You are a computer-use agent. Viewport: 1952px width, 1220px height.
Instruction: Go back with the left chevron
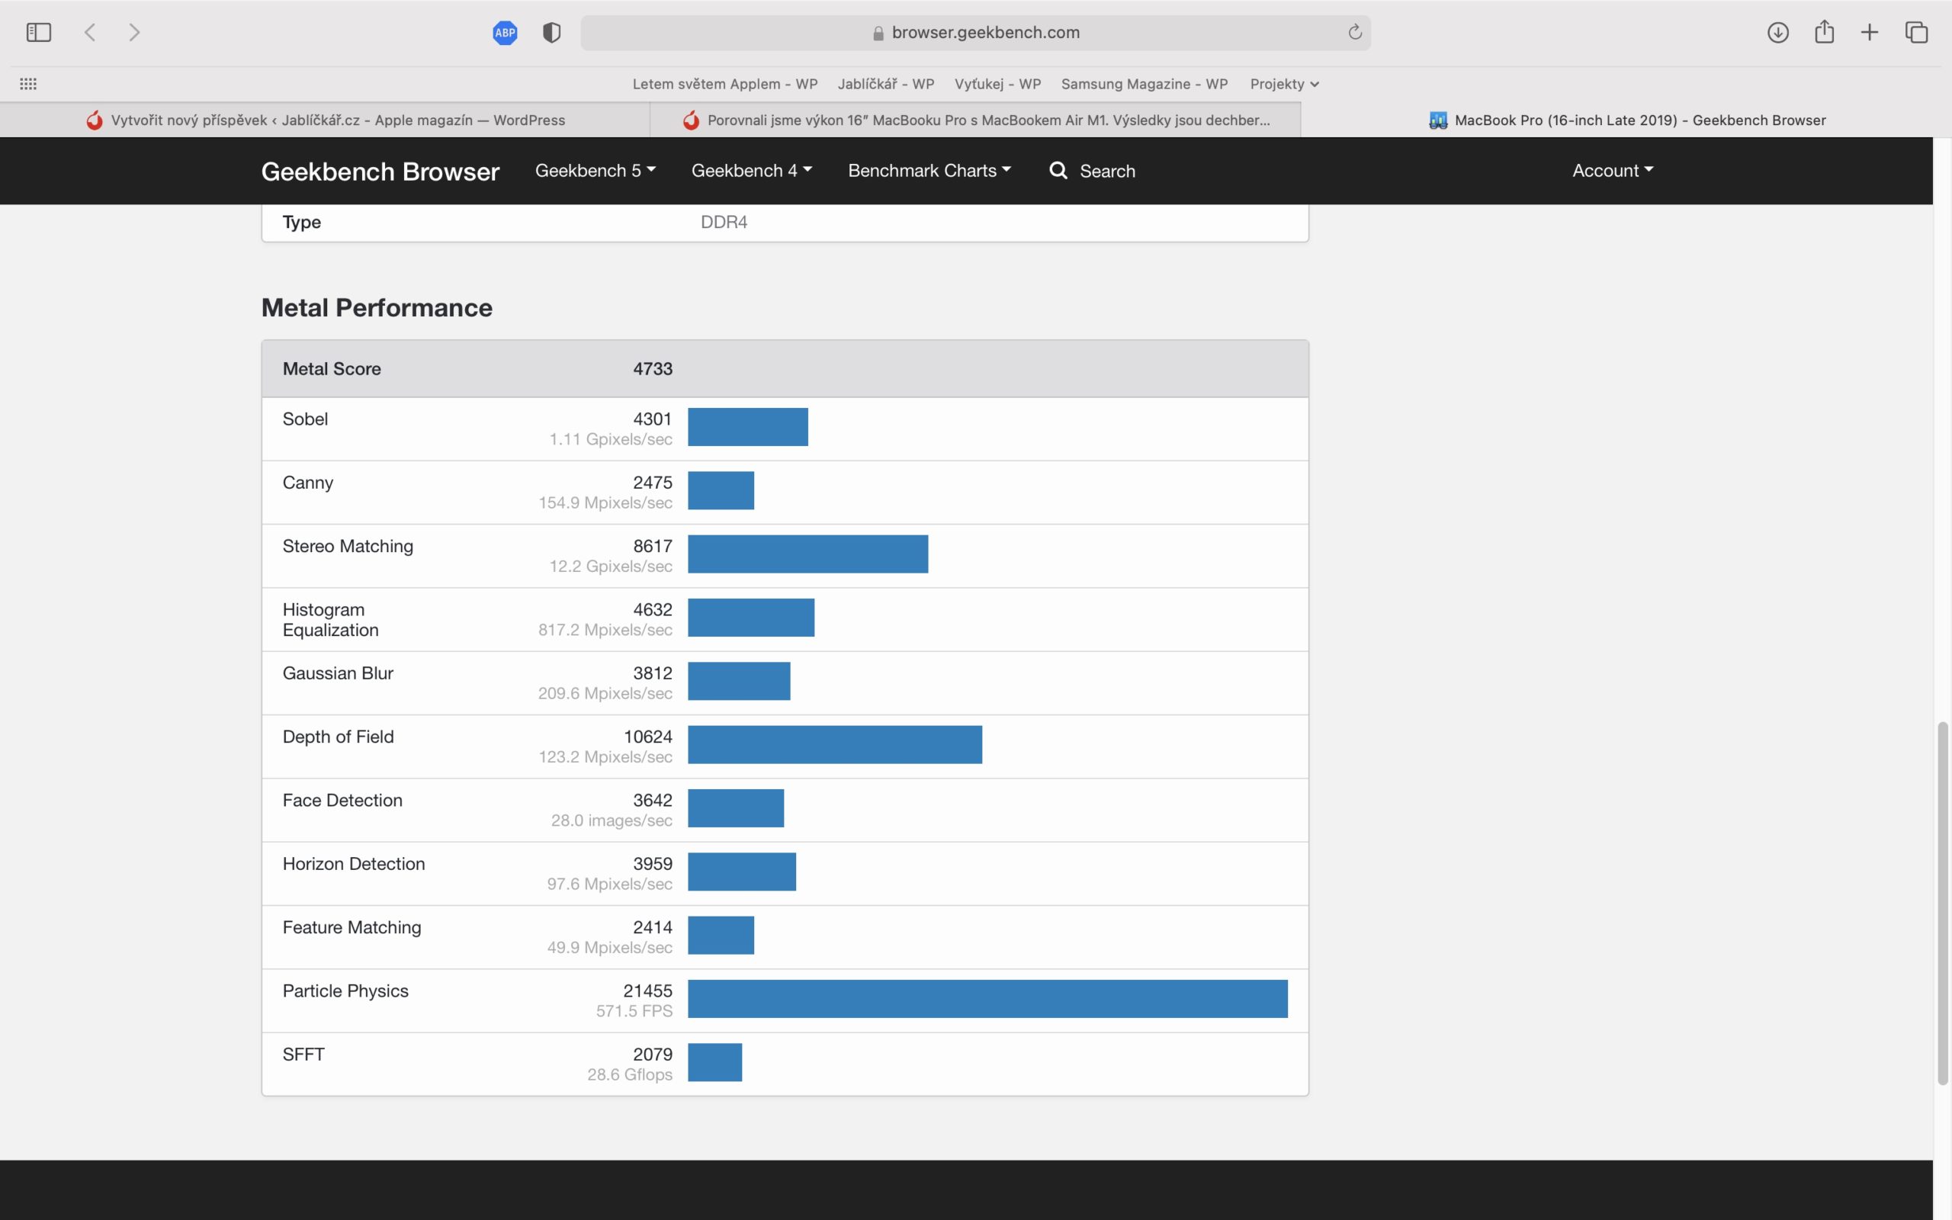90,32
